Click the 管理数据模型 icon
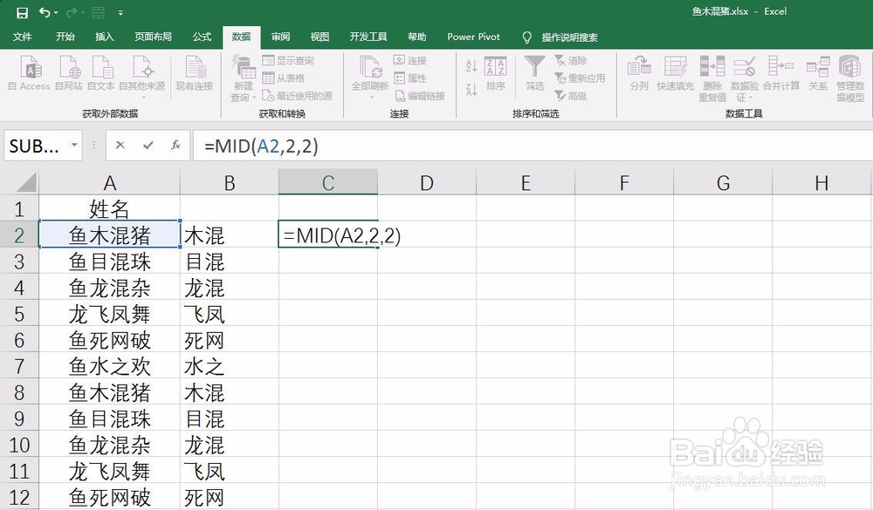 tap(850, 78)
